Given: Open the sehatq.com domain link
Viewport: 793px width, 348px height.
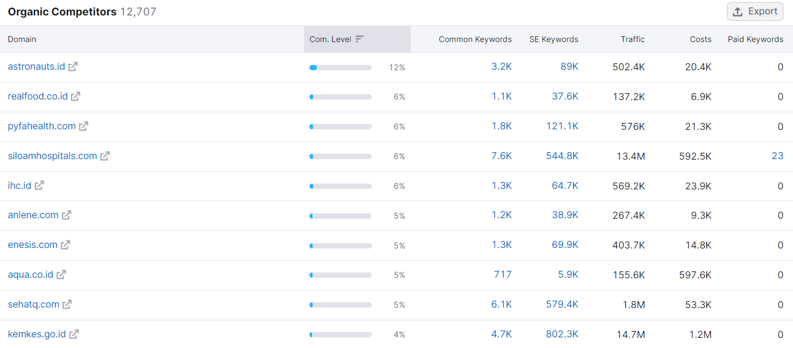Looking at the screenshot, I should (x=34, y=304).
